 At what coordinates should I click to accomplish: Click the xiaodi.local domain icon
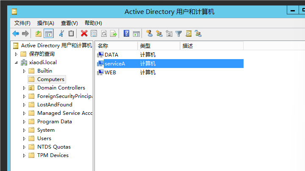click(24, 62)
